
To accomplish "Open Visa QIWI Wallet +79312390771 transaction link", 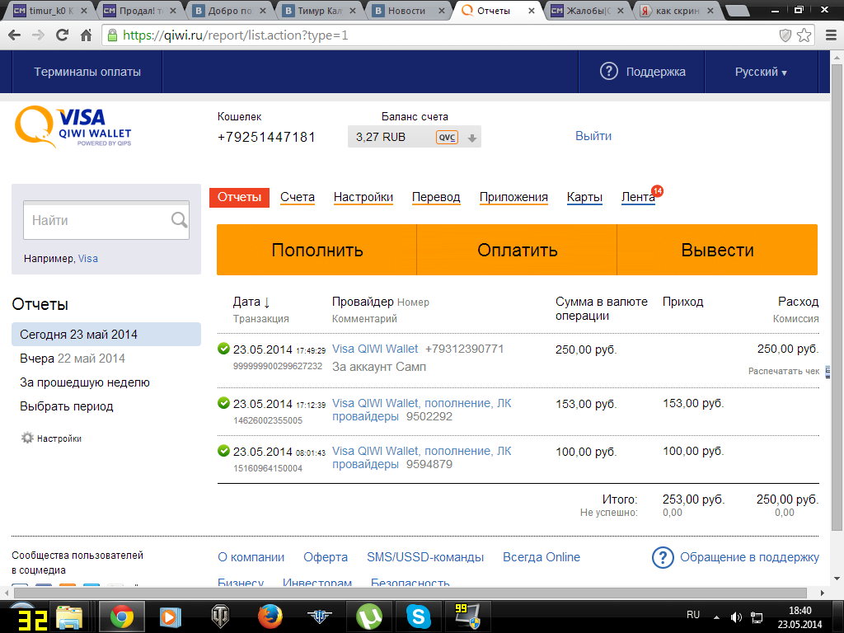I will [x=375, y=349].
